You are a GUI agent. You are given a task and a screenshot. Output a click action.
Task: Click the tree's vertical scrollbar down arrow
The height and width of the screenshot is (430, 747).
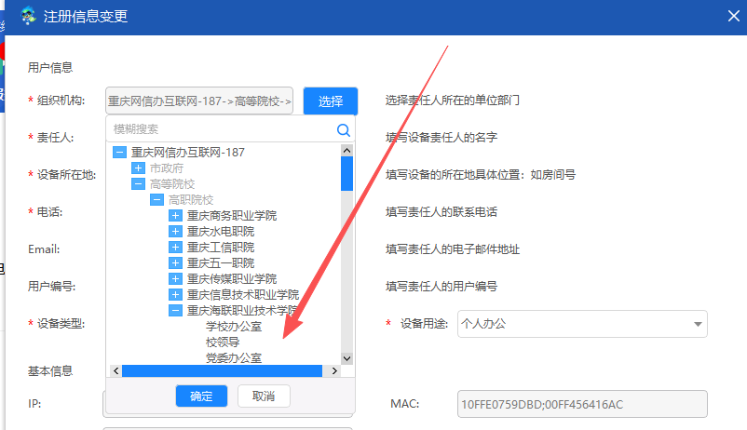pos(346,357)
